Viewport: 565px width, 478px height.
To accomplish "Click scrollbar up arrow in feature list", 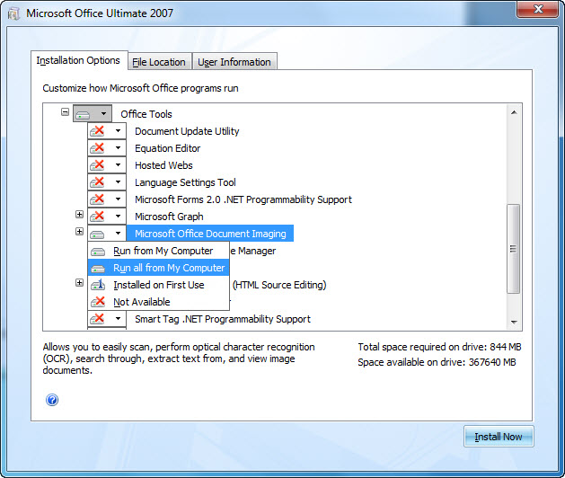I will (514, 112).
